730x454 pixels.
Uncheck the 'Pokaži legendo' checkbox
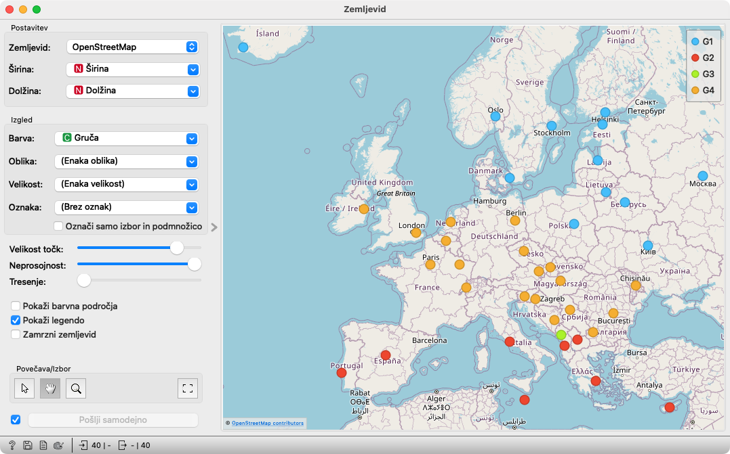coord(16,320)
